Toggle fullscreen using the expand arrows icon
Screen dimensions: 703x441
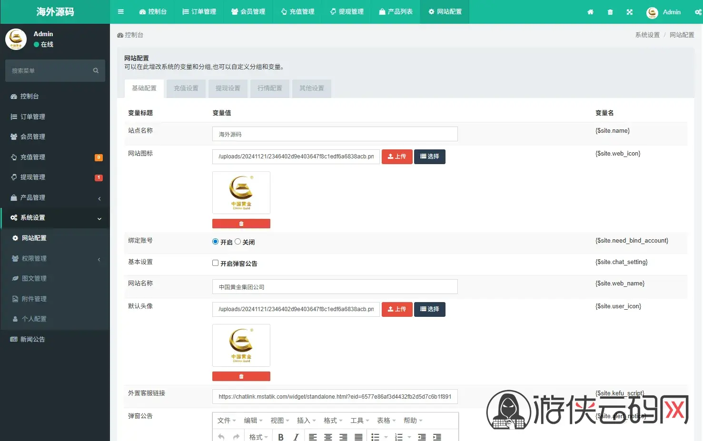pos(630,12)
